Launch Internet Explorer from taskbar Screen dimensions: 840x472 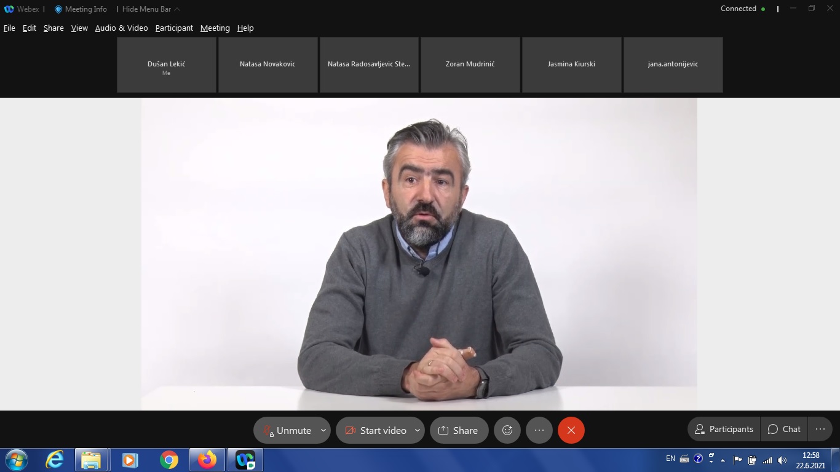coord(55,460)
